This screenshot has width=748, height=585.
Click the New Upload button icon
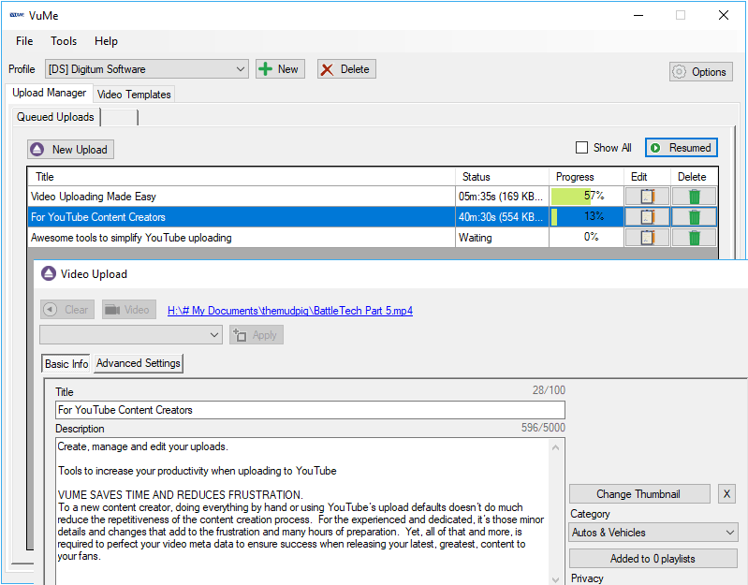37,150
